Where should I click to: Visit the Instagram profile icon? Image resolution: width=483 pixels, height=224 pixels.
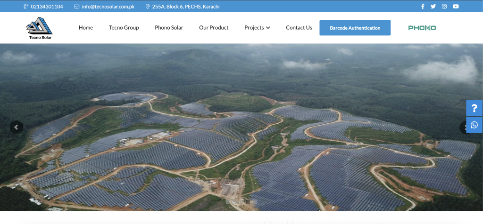tap(444, 7)
